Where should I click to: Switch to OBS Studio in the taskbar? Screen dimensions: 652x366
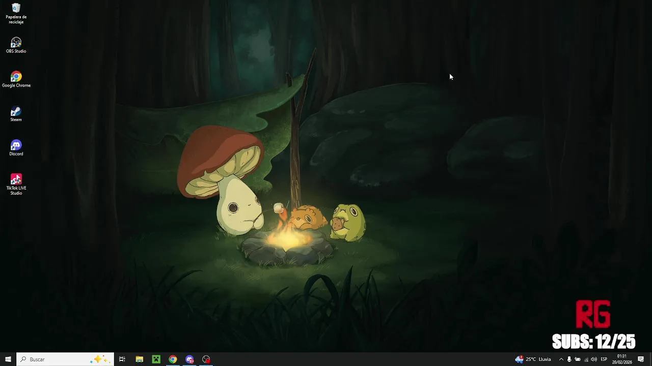tap(206, 359)
